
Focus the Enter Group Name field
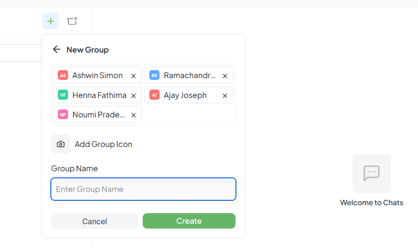(143, 189)
